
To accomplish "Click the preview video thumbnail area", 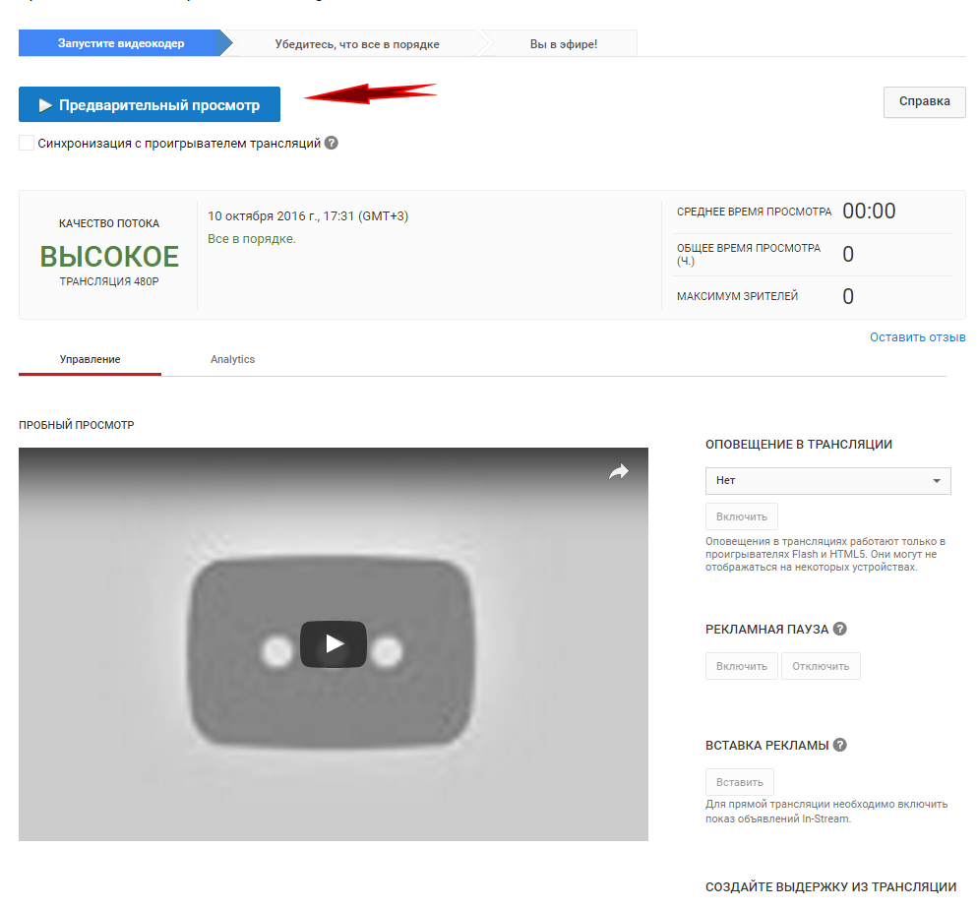I will click(333, 643).
